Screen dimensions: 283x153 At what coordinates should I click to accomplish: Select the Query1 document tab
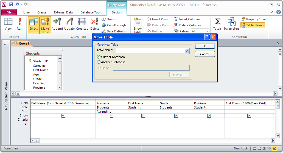[21, 43]
